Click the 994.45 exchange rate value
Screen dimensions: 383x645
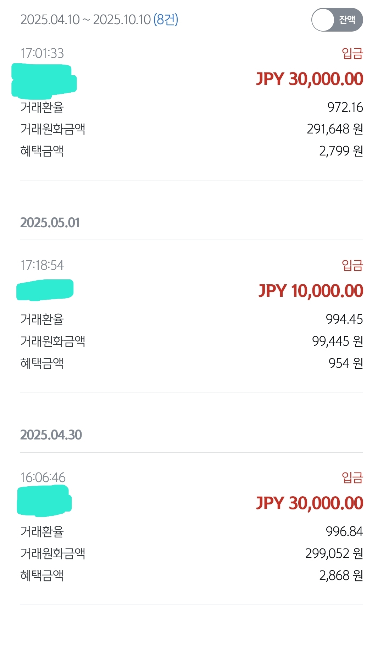[x=344, y=319]
